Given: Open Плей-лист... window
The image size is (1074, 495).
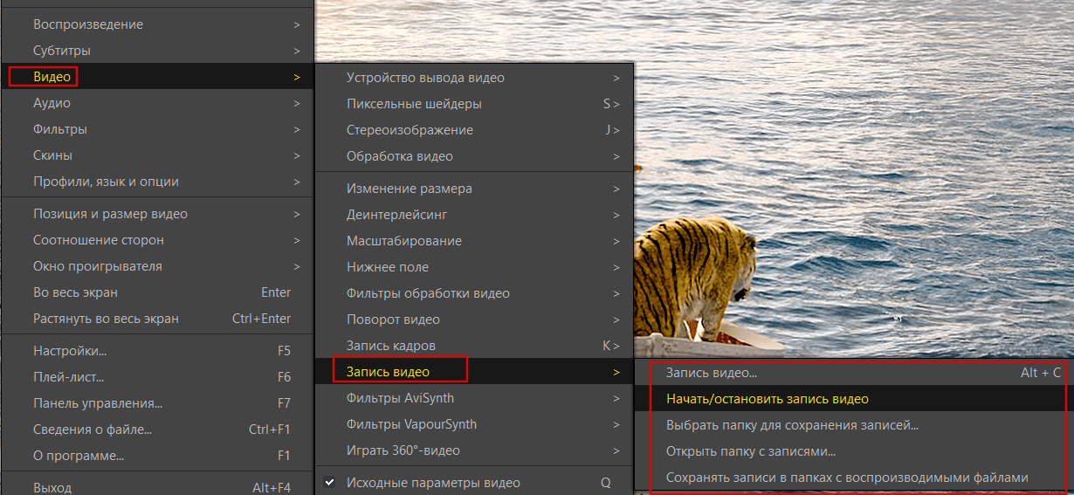Looking at the screenshot, I should click(x=68, y=377).
